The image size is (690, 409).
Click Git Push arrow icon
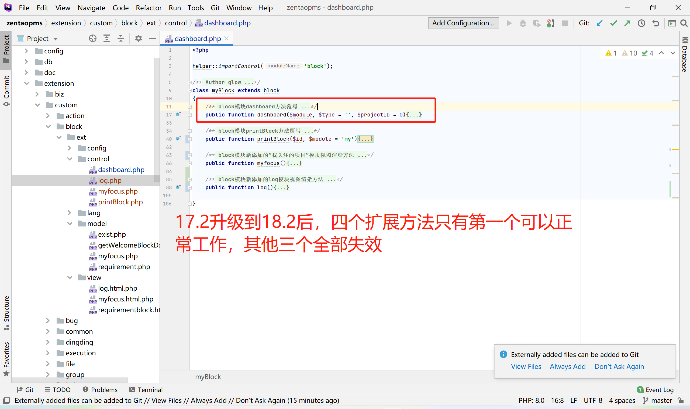tap(627, 23)
